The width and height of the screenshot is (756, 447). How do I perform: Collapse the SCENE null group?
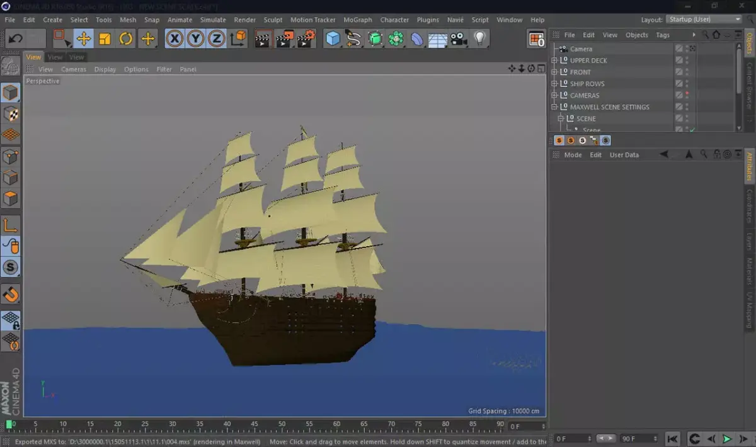[561, 118]
